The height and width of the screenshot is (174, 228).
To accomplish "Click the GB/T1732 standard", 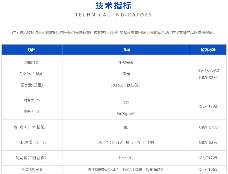I will [208, 106].
